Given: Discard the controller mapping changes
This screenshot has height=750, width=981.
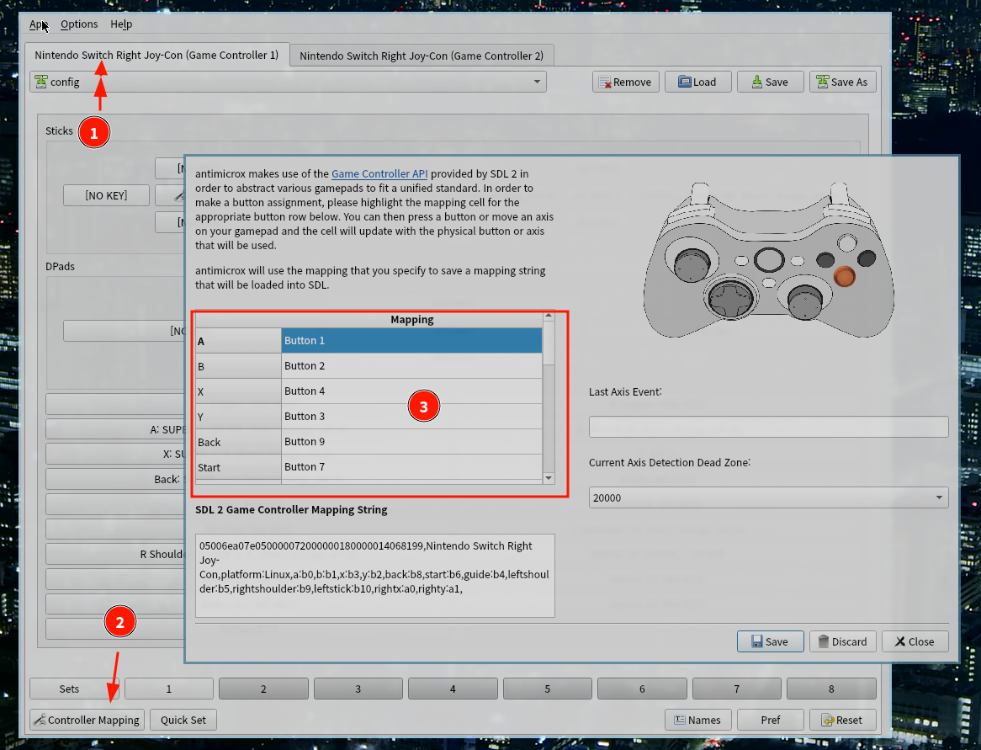Looking at the screenshot, I should click(x=842, y=641).
